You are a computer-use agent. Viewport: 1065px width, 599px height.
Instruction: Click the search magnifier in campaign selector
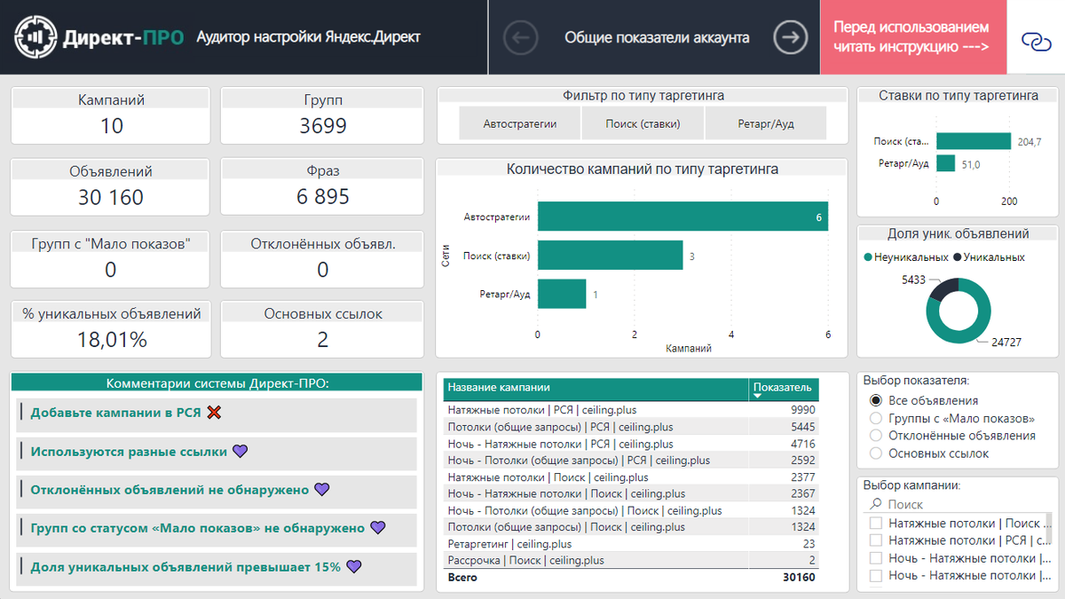[x=875, y=504]
